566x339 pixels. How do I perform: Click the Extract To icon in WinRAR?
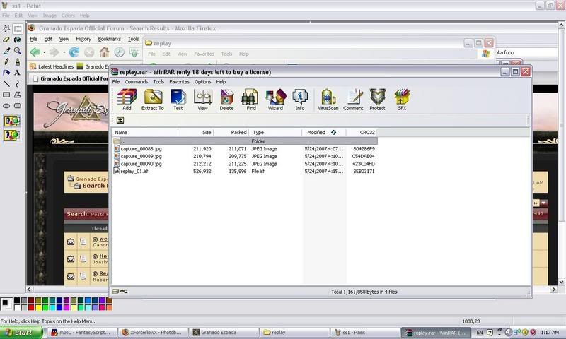[153, 100]
